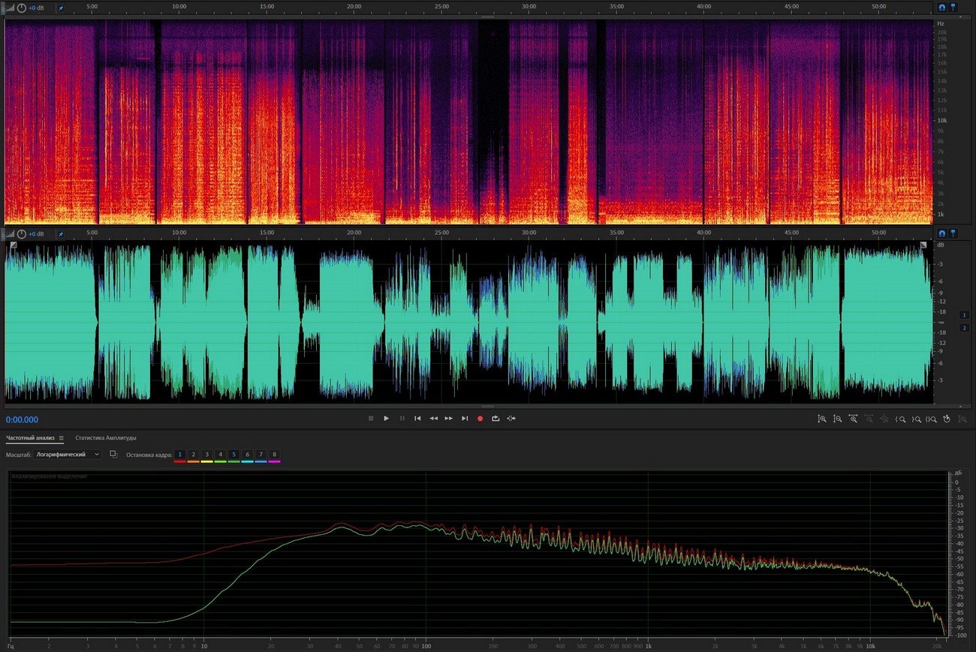
Task: Open the Логарифмический scale dropdown
Action: tap(68, 455)
